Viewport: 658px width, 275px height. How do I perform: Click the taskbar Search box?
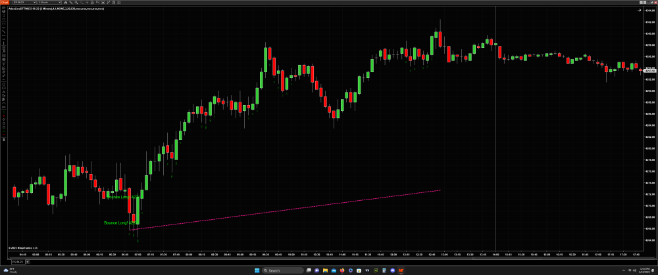(x=283, y=270)
